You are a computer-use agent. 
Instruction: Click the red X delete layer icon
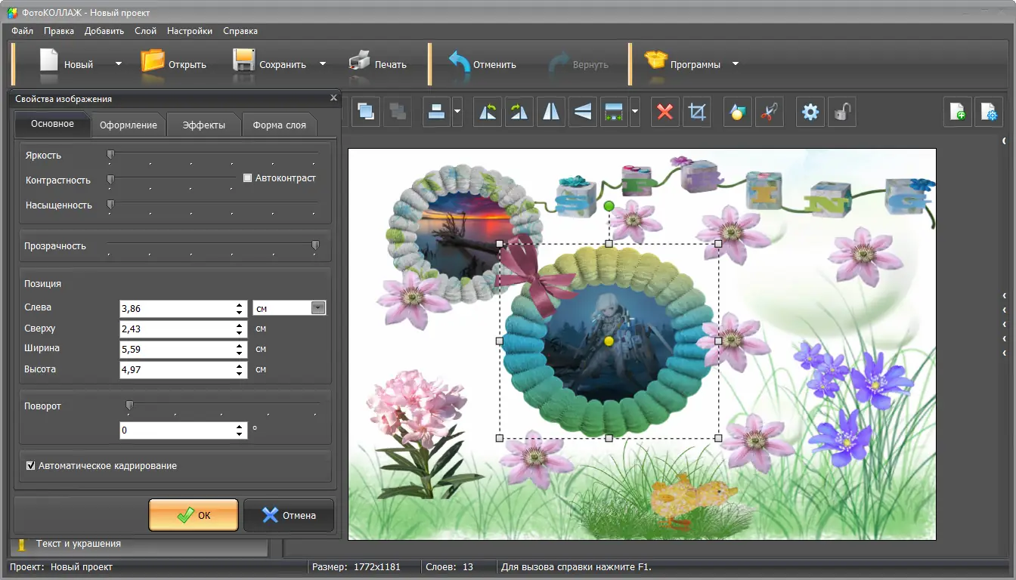pyautogui.click(x=665, y=113)
